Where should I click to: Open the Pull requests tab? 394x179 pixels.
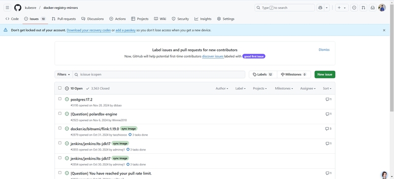click(64, 19)
